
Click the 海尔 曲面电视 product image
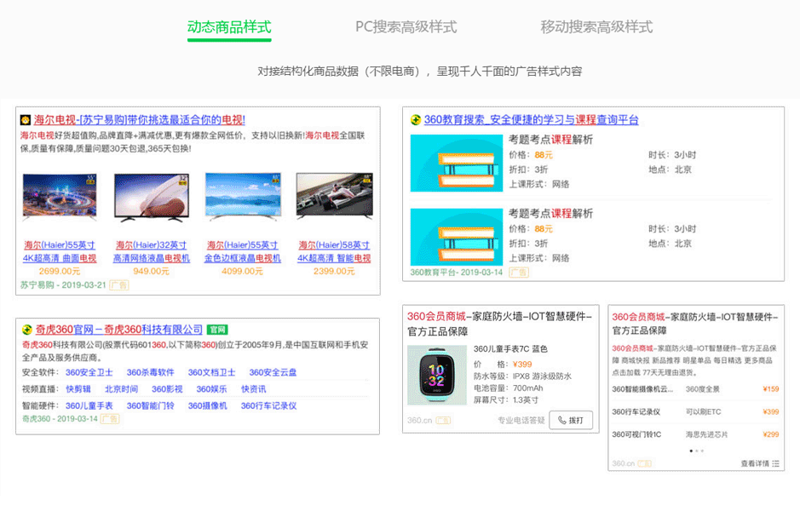click(60, 198)
